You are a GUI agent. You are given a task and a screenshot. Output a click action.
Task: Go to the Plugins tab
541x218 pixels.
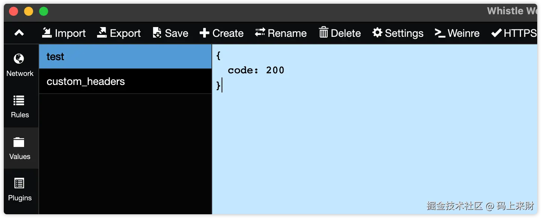coord(20,189)
